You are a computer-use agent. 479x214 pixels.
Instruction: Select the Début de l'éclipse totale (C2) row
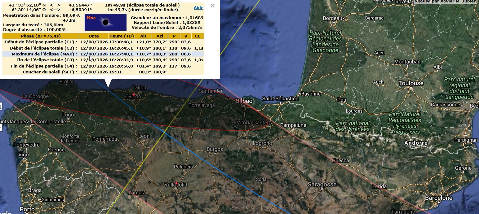103,48
